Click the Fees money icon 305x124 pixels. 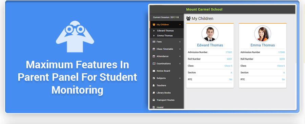[x=154, y=42]
